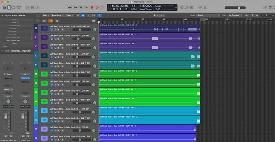Select region Solo Stuff #7 LEFT BIP
Screen dimensions: 275x142
[147, 129]
